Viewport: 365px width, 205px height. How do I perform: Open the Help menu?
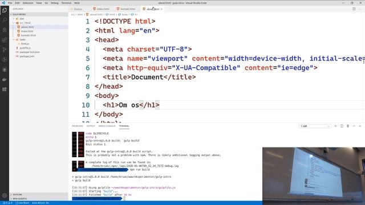pyautogui.click(x=77, y=3)
